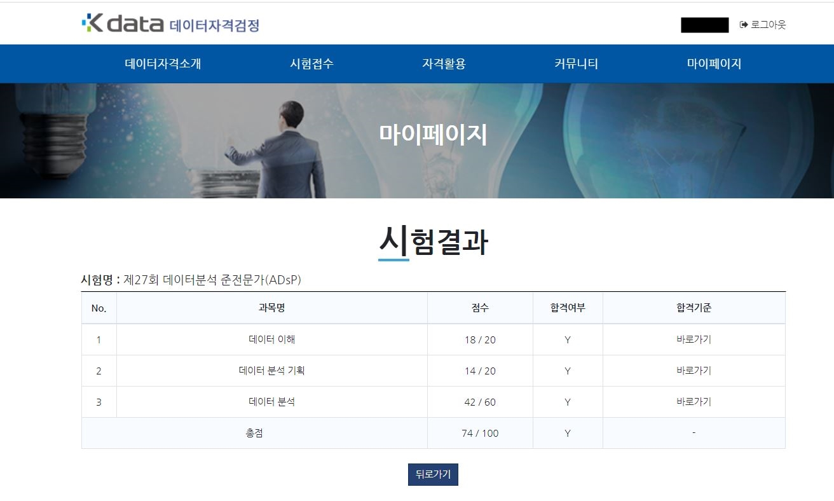
Task: Open the 자격활용 menu
Action: click(x=444, y=64)
